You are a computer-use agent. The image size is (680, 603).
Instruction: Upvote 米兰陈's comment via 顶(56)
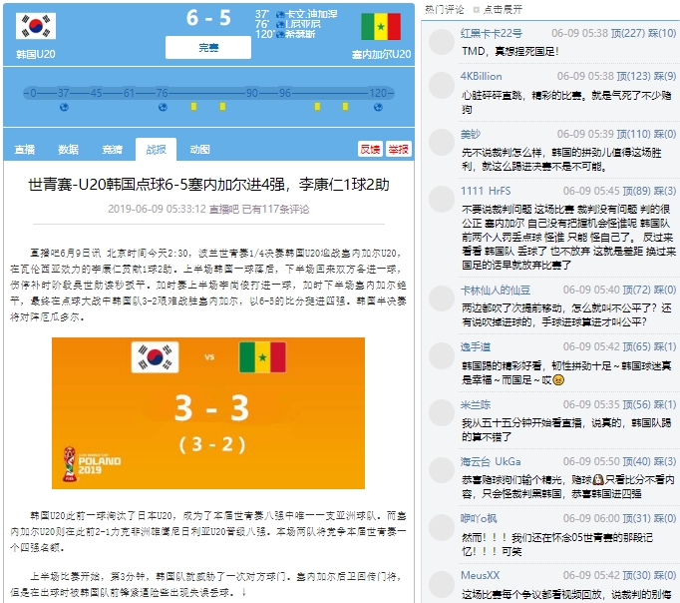637,404
